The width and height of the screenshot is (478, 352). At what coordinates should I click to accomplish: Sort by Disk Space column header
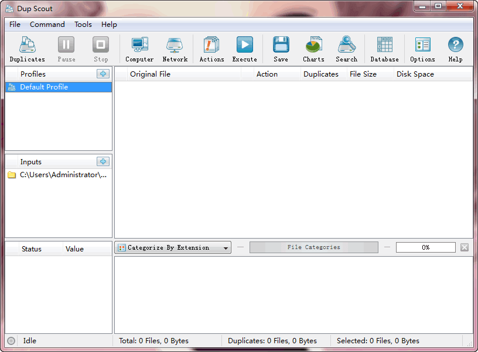click(433, 74)
